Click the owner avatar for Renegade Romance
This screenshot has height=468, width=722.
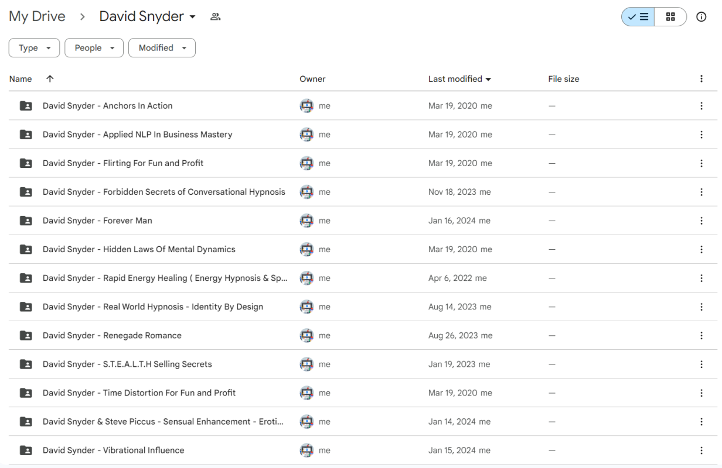(306, 335)
